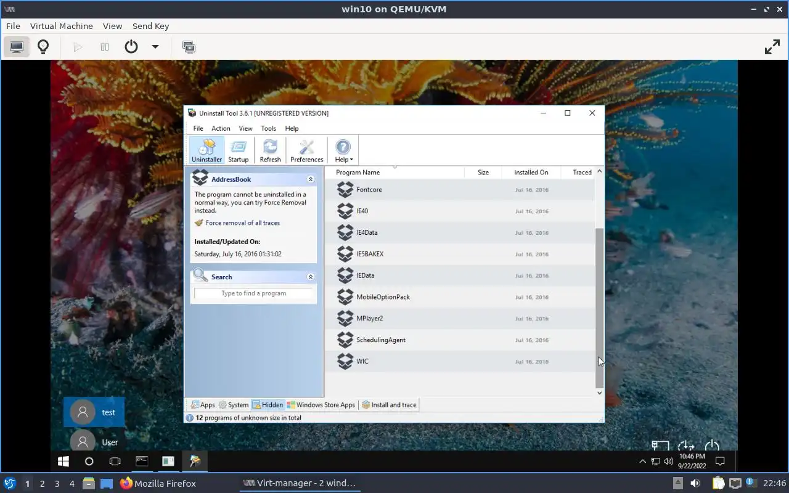Open Task View on Windows taskbar
Image resolution: width=789 pixels, height=493 pixels.
(x=115, y=461)
